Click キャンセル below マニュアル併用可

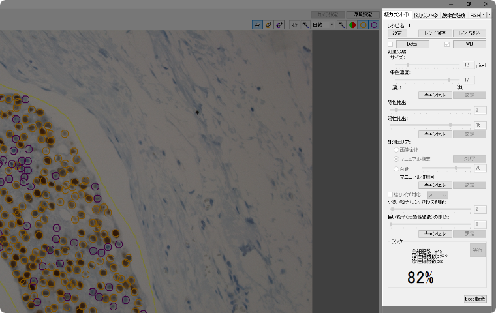tap(435, 185)
